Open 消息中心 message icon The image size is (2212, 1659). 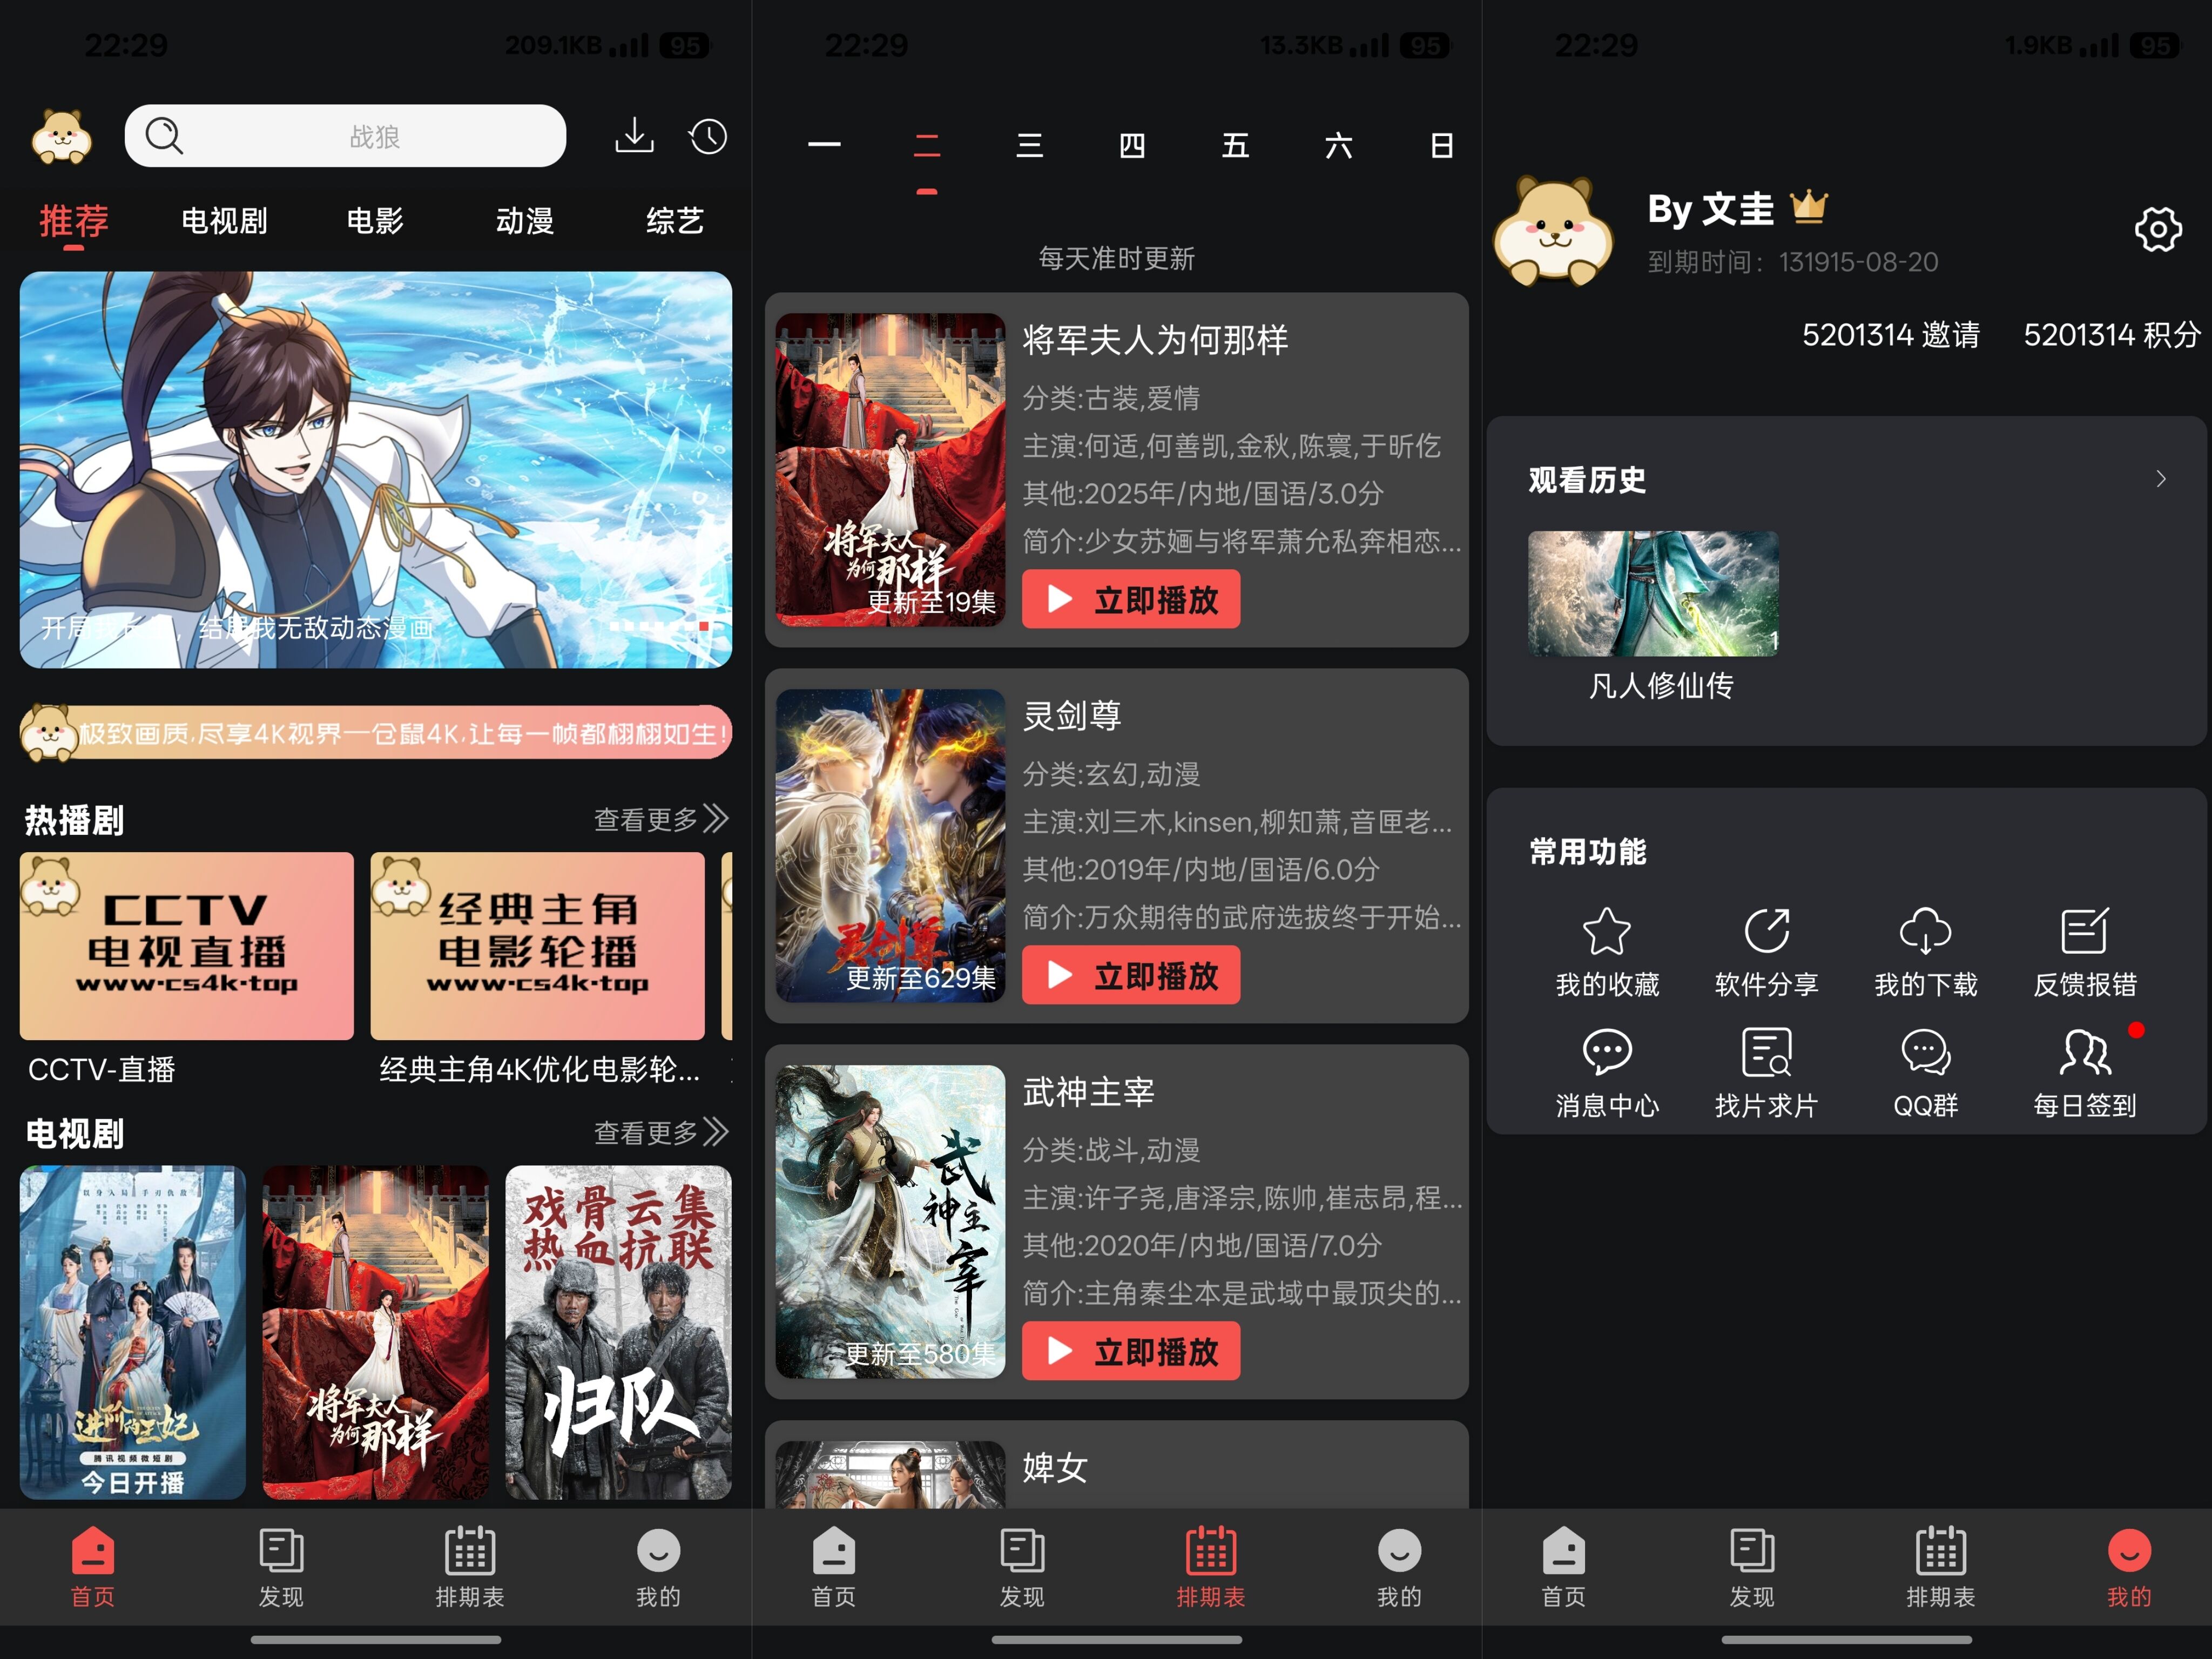point(1607,1051)
